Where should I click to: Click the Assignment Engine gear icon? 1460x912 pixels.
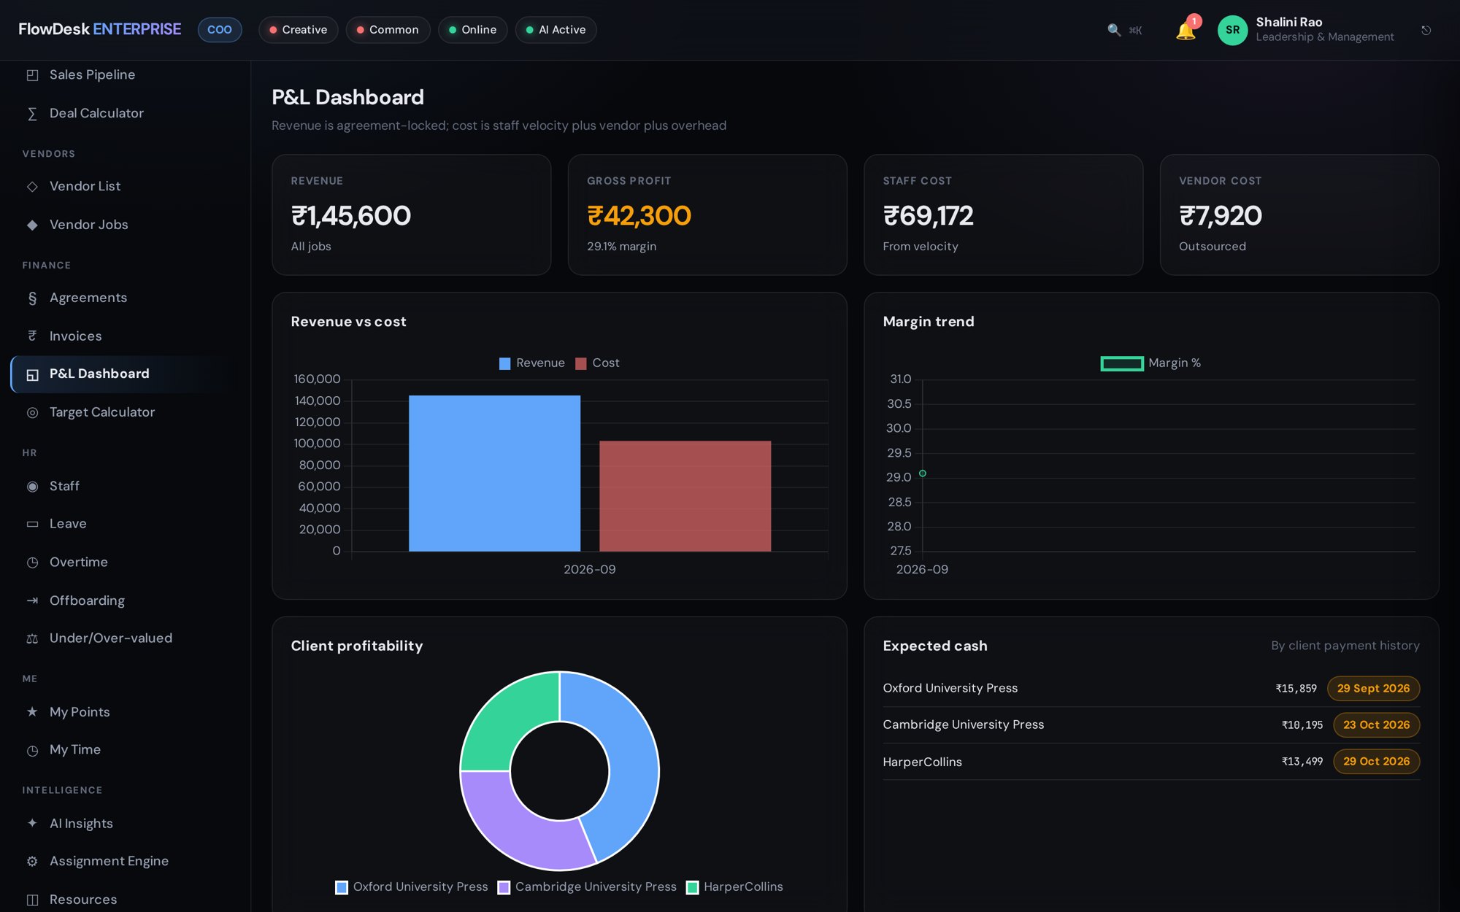click(x=32, y=861)
